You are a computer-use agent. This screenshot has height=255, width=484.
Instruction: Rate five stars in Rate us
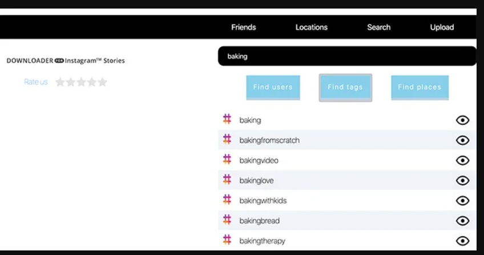tap(103, 82)
